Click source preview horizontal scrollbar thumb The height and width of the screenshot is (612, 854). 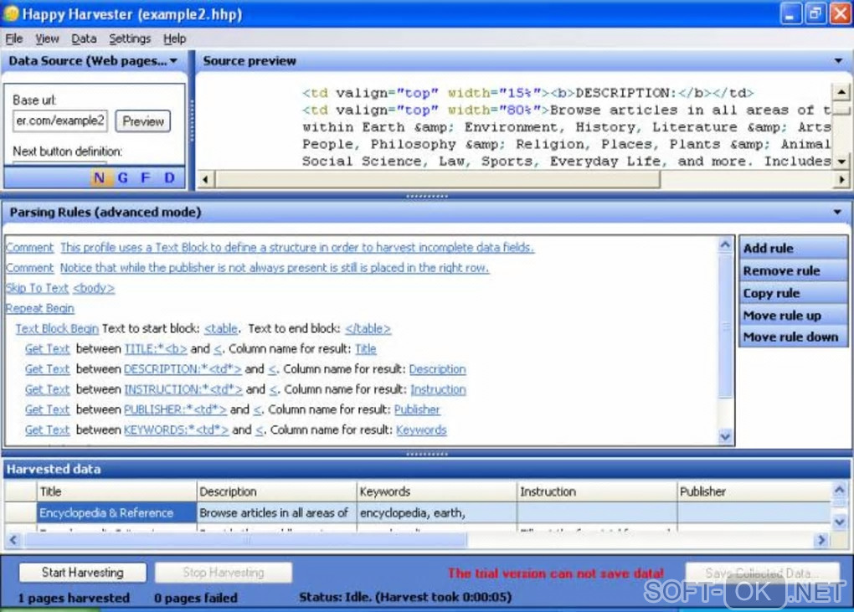pos(437,178)
